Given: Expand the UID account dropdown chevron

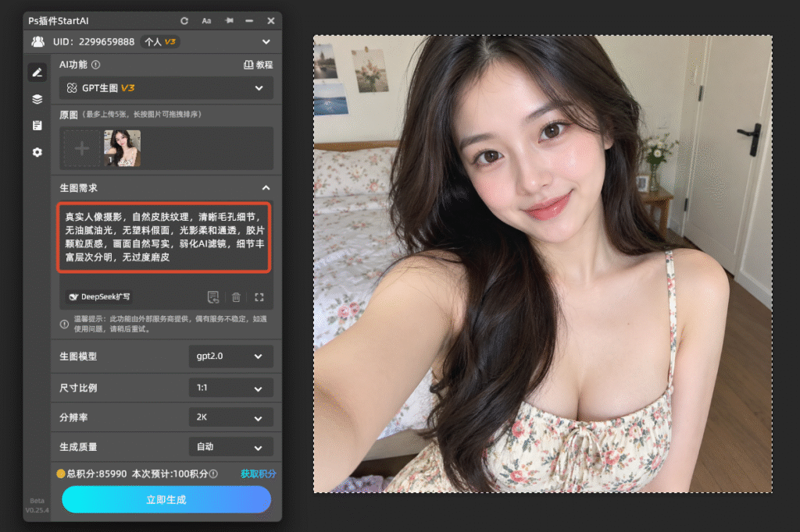Looking at the screenshot, I should [x=266, y=42].
